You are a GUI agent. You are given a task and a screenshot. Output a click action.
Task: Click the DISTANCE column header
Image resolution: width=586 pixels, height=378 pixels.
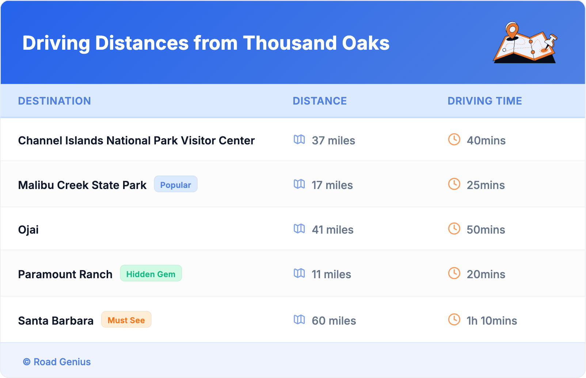(x=320, y=101)
